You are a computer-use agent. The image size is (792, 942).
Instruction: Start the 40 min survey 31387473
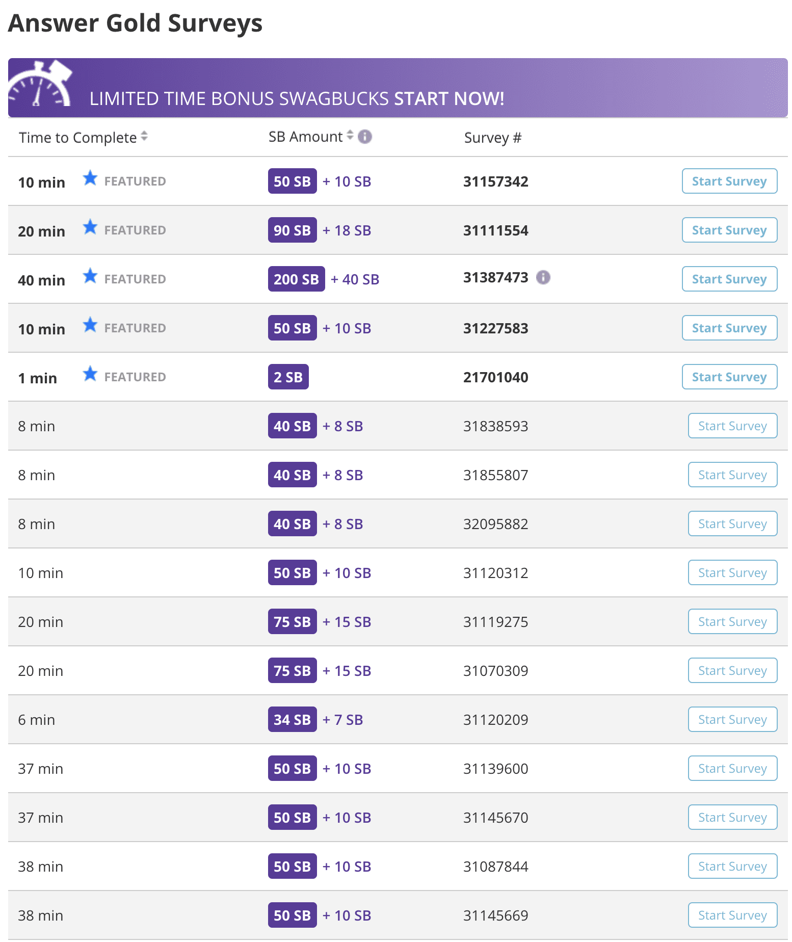(x=729, y=279)
